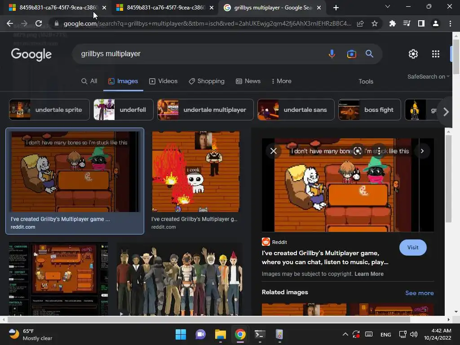Click the address bar URL
This screenshot has width=460, height=345.
(x=207, y=23)
